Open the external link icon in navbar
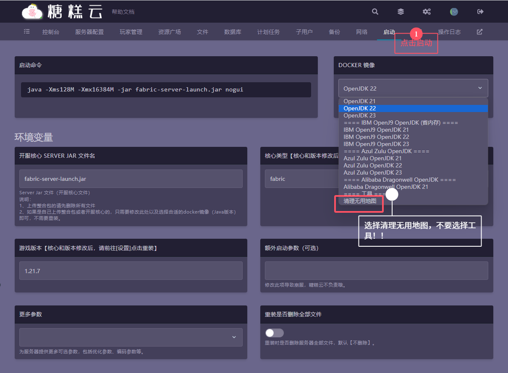 479,32
